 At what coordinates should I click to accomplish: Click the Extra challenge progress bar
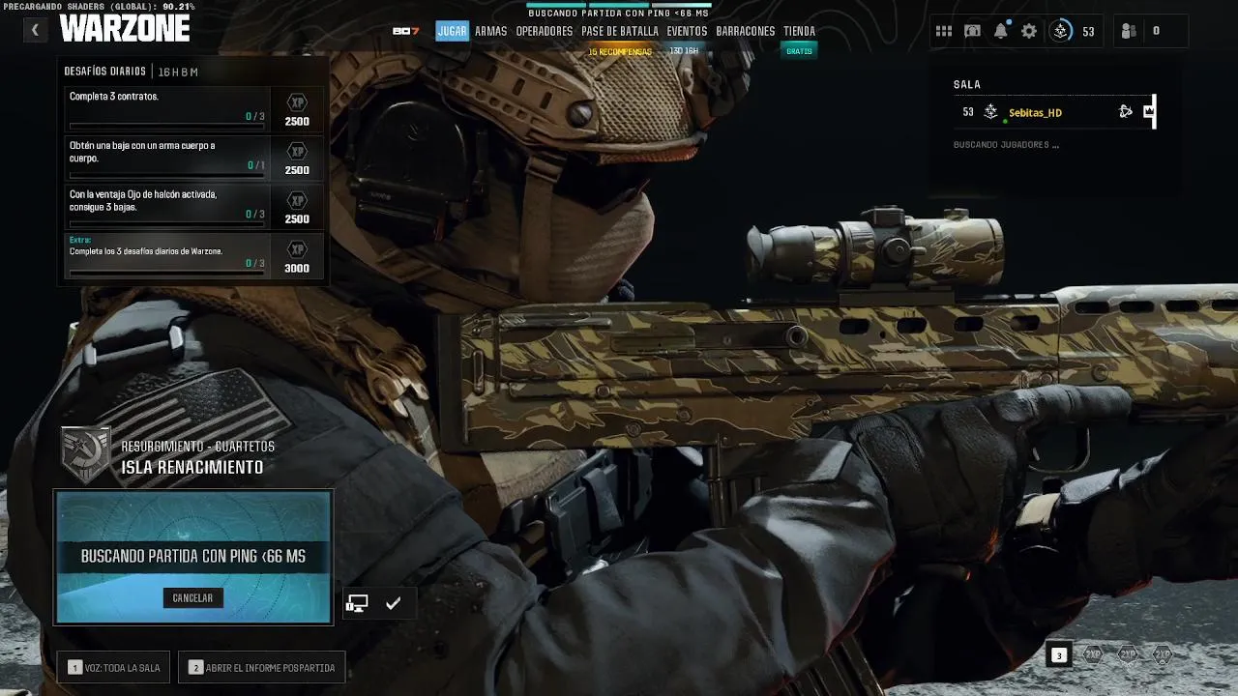point(166,273)
